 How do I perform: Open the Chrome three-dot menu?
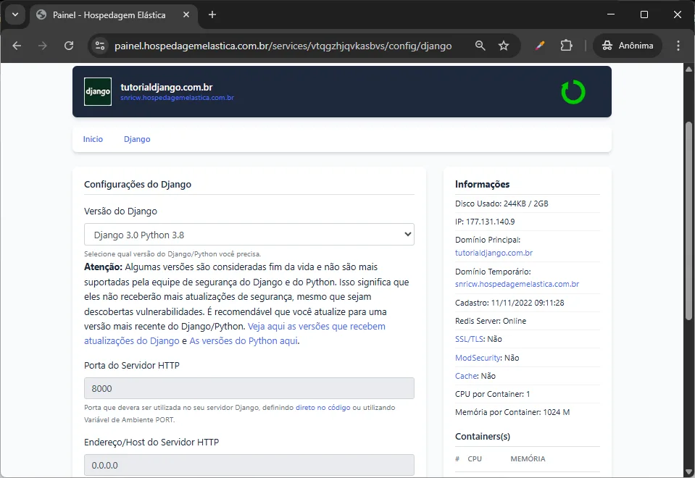click(x=678, y=46)
